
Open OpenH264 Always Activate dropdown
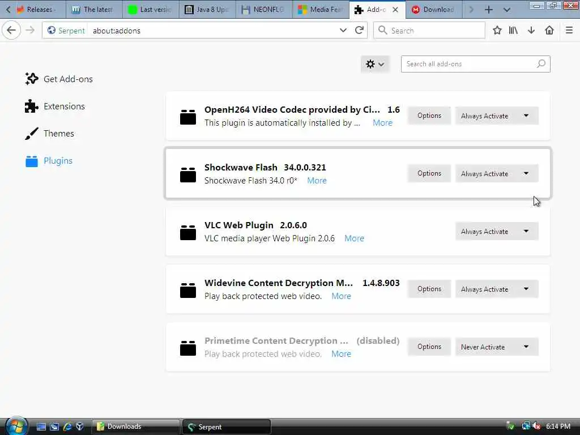[x=497, y=116]
